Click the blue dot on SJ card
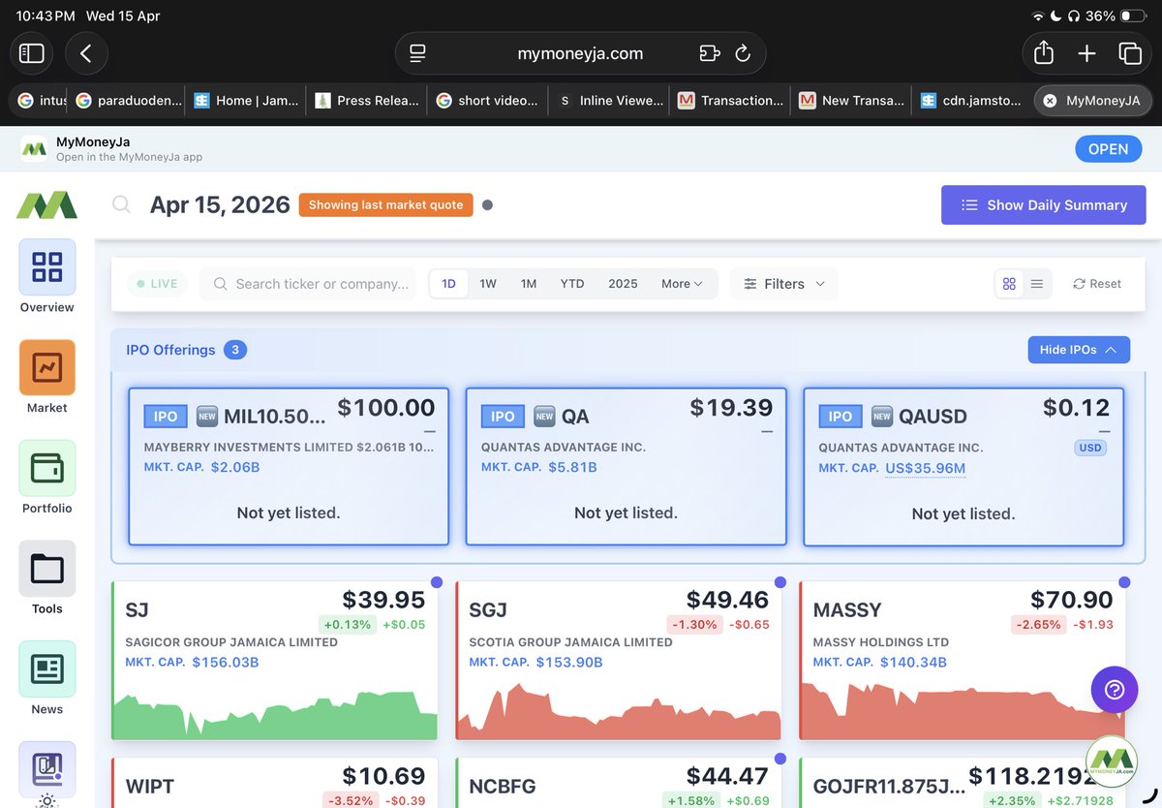This screenshot has height=808, width=1162. point(437,582)
